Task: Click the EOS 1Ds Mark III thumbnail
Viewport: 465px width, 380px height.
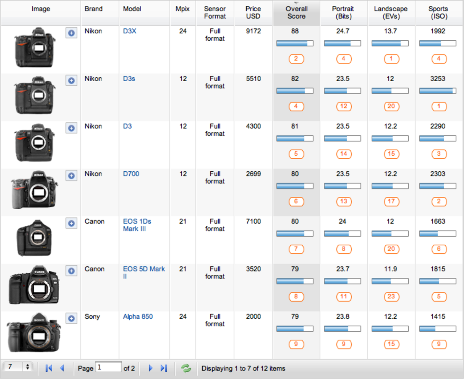Action: (x=35, y=238)
